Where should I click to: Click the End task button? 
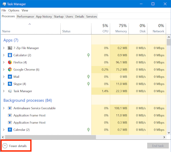coord(158,146)
